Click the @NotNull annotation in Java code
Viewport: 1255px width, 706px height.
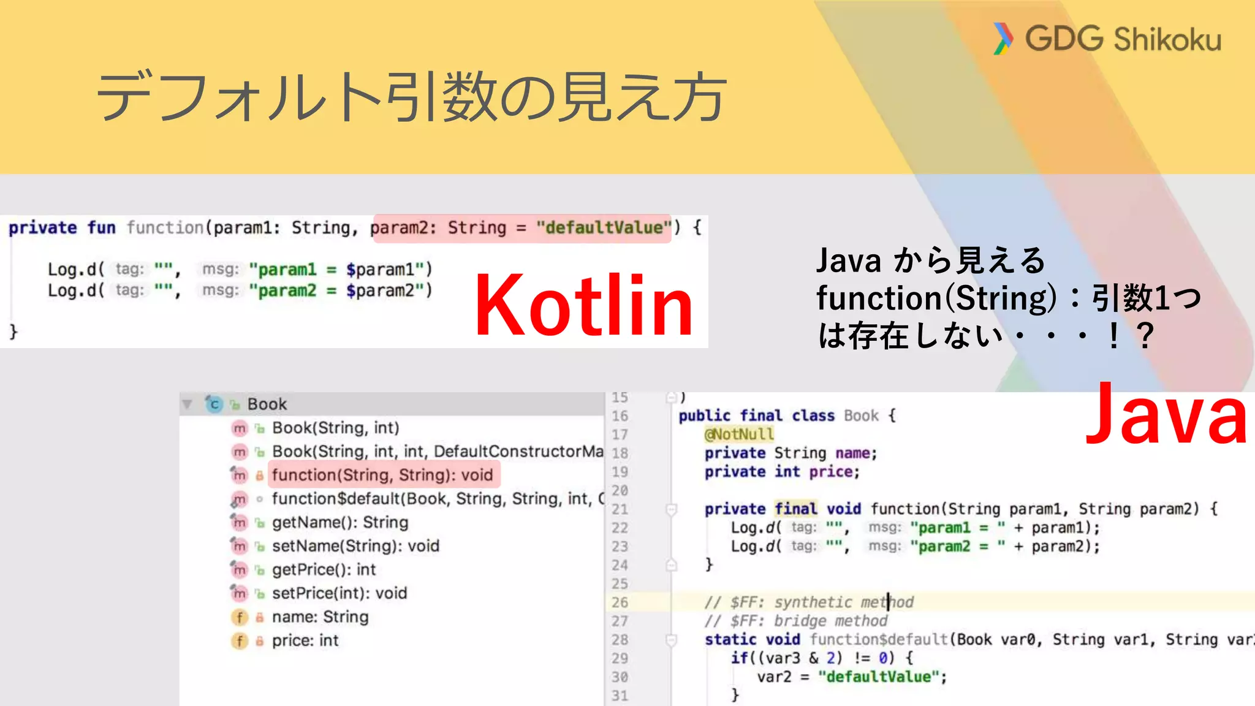pyautogui.click(x=739, y=435)
